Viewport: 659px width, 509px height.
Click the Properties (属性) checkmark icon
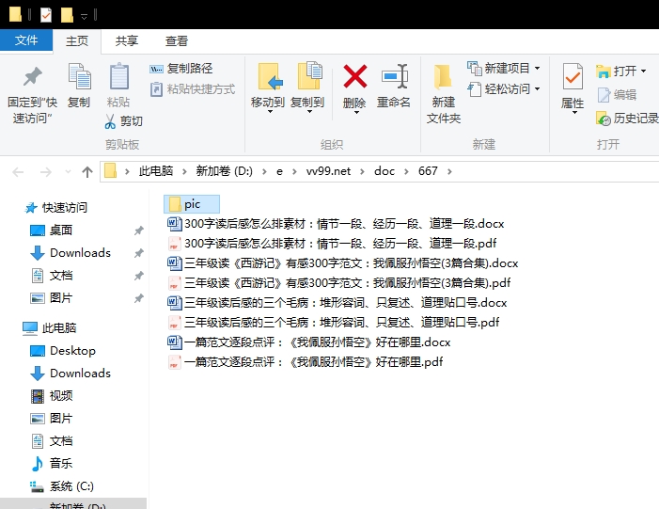pyautogui.click(x=573, y=77)
